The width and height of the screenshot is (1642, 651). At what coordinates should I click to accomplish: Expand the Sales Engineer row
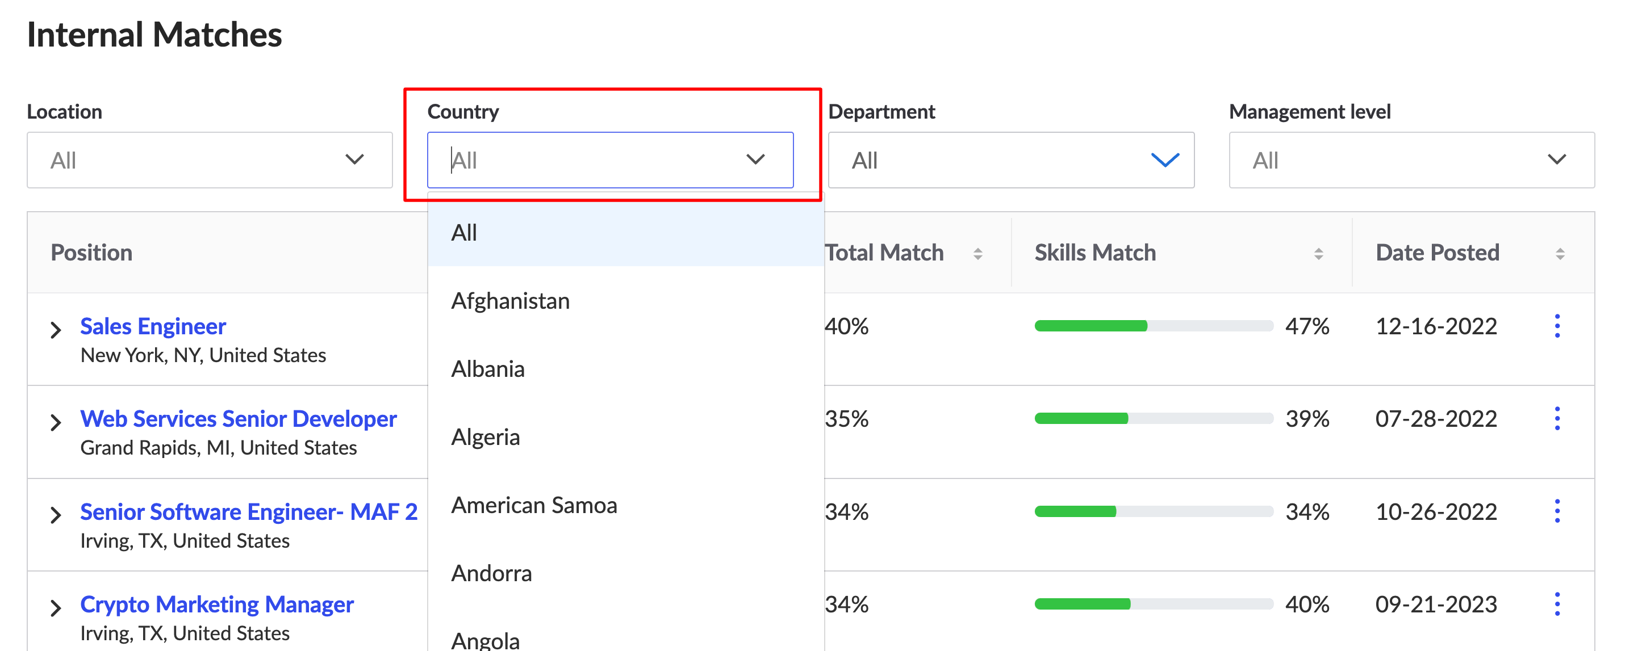[56, 330]
